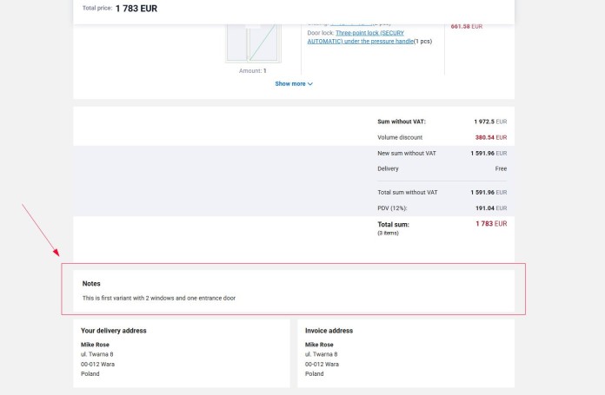Click the New sum without VAT label
Screen dimensions: 605x395
(407, 153)
